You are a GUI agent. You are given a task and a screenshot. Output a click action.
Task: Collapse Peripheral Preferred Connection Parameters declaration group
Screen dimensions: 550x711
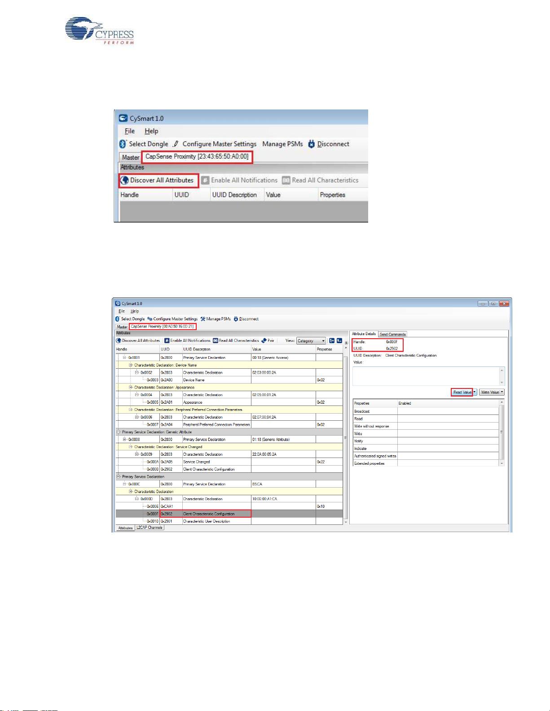(131, 410)
